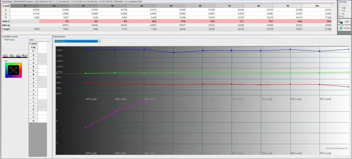This screenshot has height=159, width=352.
Task: Click the Löschen button to clear data
Action: point(344,28)
